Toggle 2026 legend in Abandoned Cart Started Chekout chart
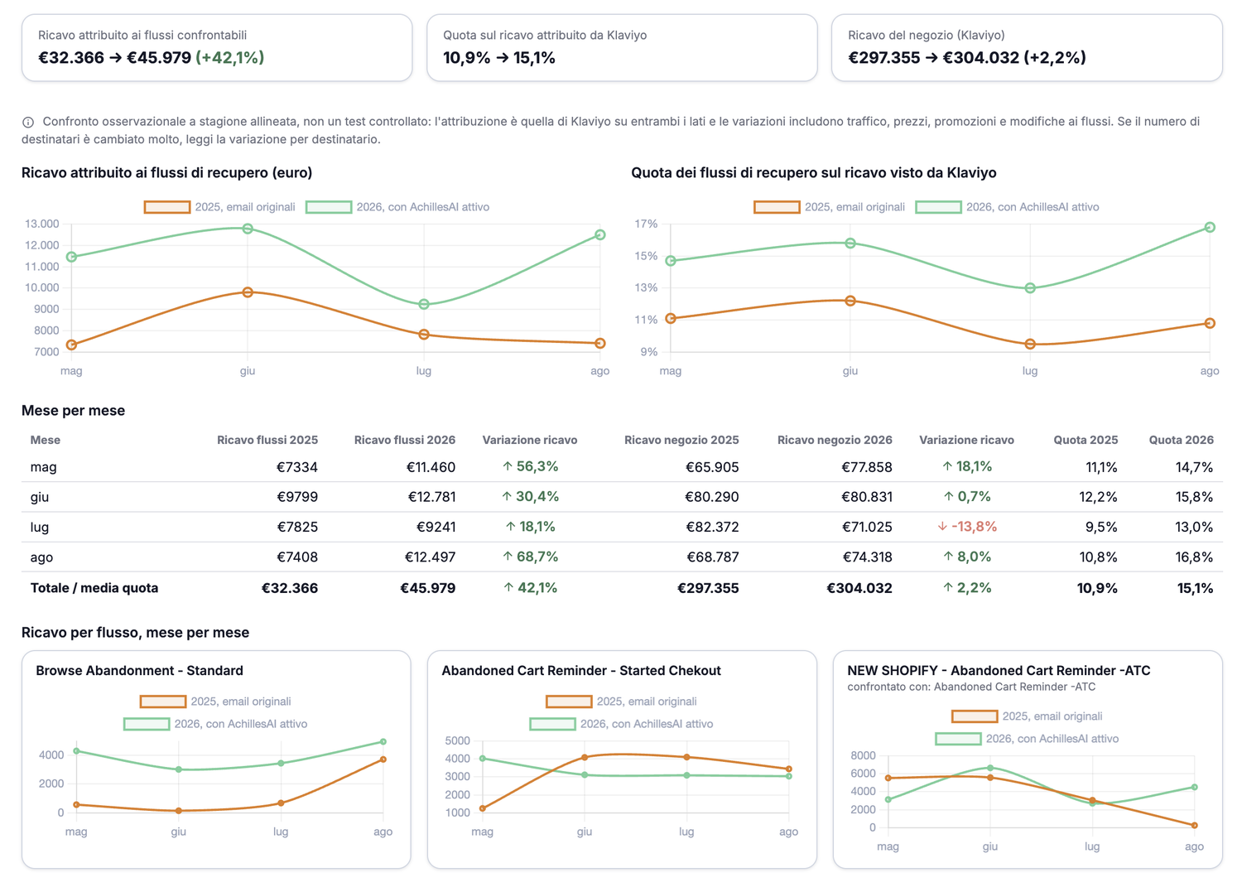1242x892 pixels. (x=622, y=724)
